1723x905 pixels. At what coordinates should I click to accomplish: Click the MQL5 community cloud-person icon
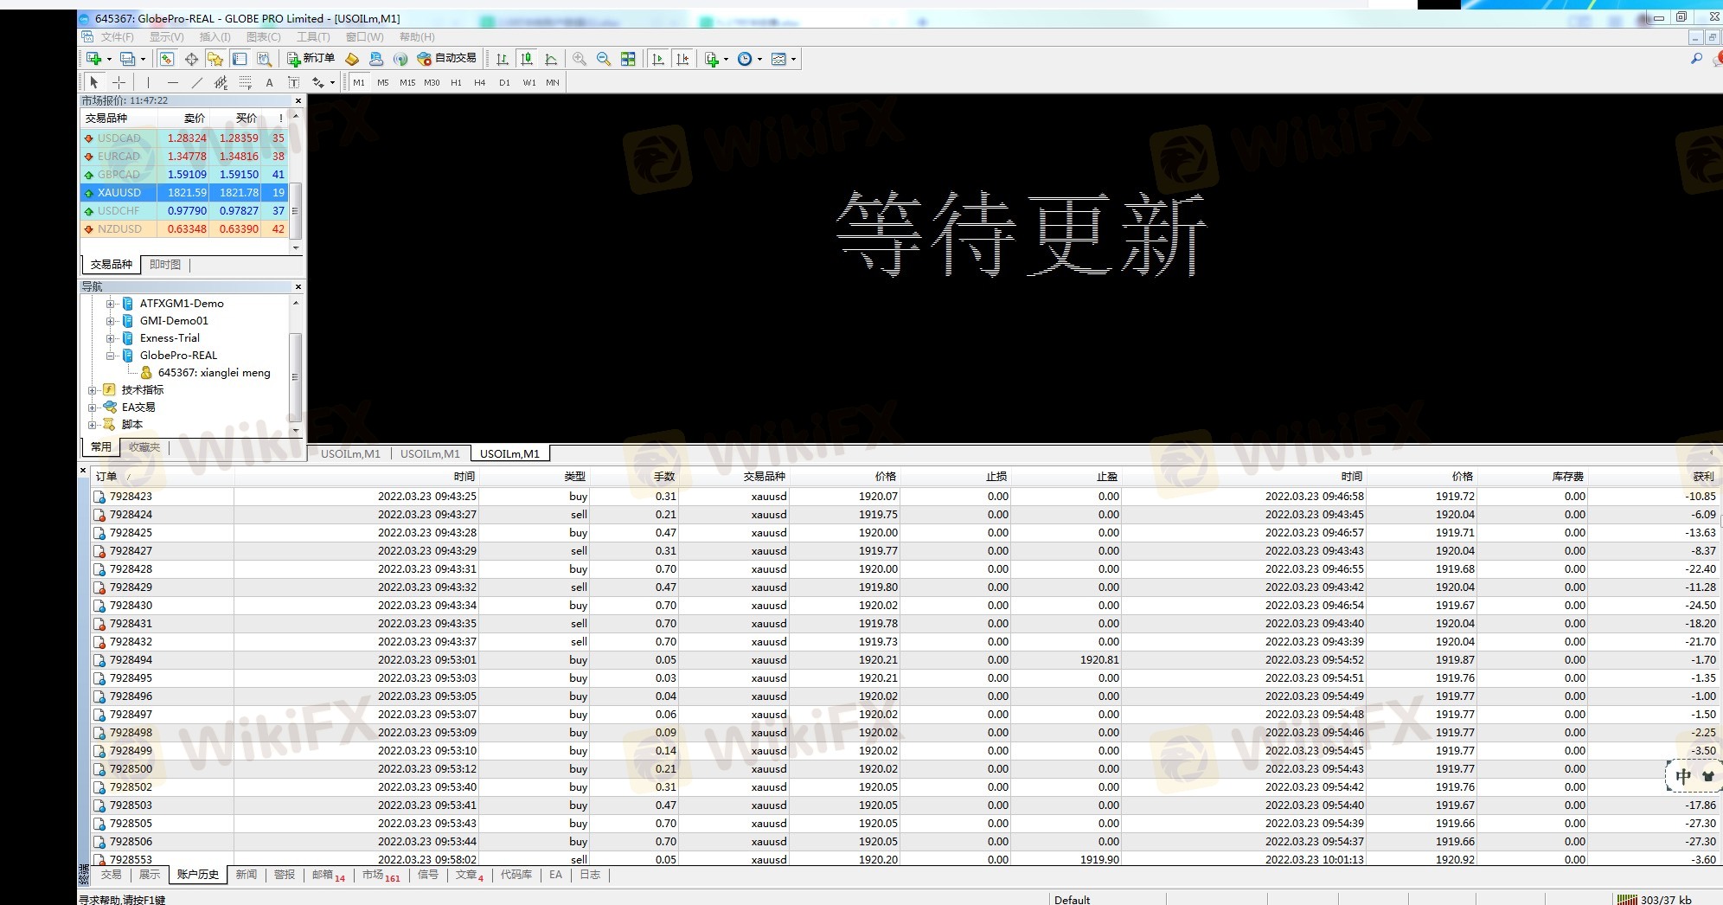click(x=376, y=59)
